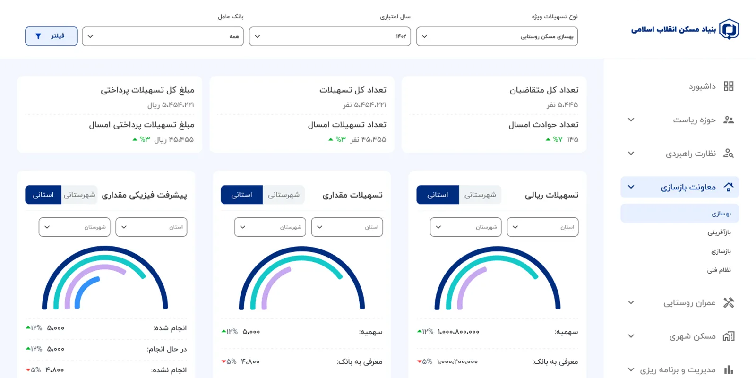Expand the بانک عامل dropdown
756x378 pixels.
tap(163, 36)
